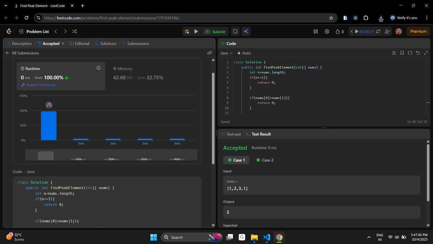Click the nums input value [1,2,3,1]

click(x=237, y=188)
